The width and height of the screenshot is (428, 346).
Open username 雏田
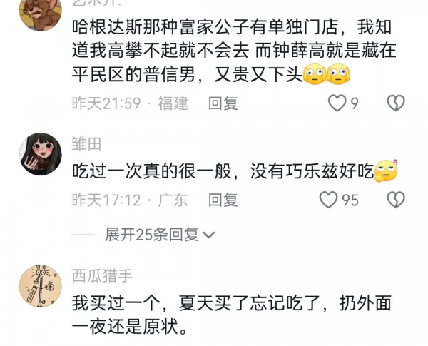pyautogui.click(x=86, y=143)
